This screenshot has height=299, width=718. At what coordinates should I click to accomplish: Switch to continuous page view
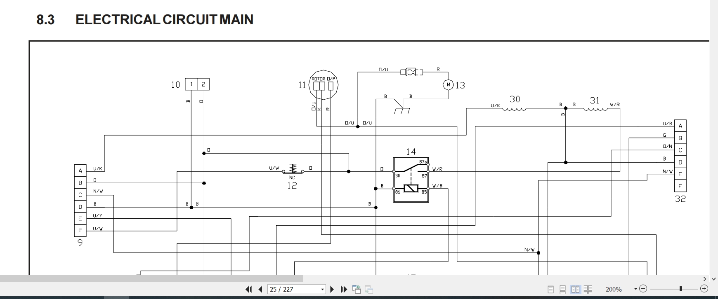pyautogui.click(x=562, y=290)
